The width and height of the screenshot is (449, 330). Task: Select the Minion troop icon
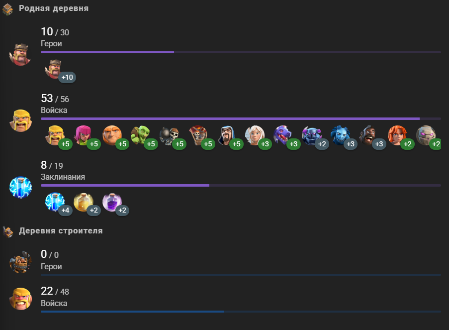pyautogui.click(x=340, y=135)
